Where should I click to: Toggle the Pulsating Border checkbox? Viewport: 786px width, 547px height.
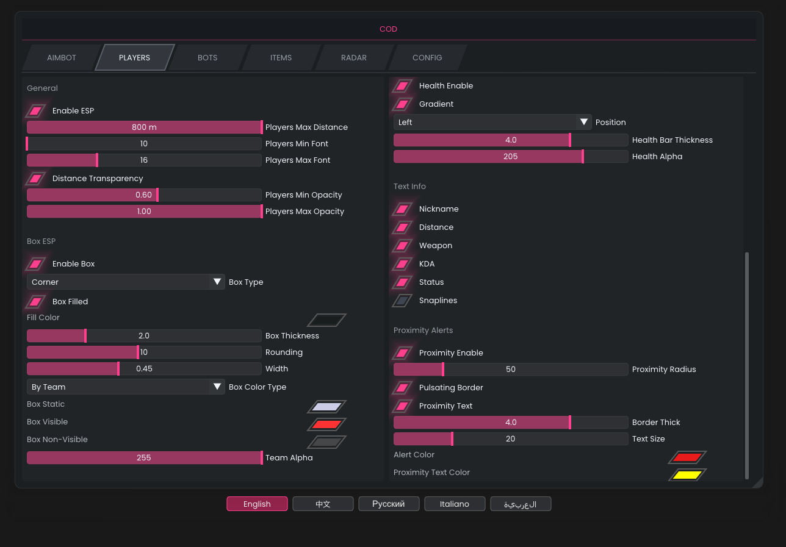(403, 388)
